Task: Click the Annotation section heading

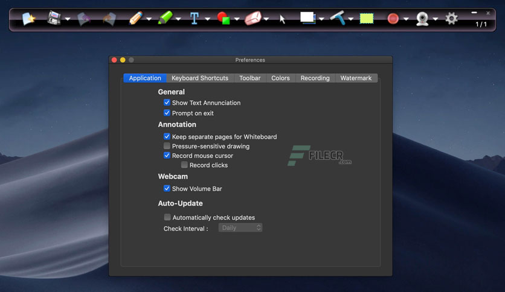Action: 177,124
